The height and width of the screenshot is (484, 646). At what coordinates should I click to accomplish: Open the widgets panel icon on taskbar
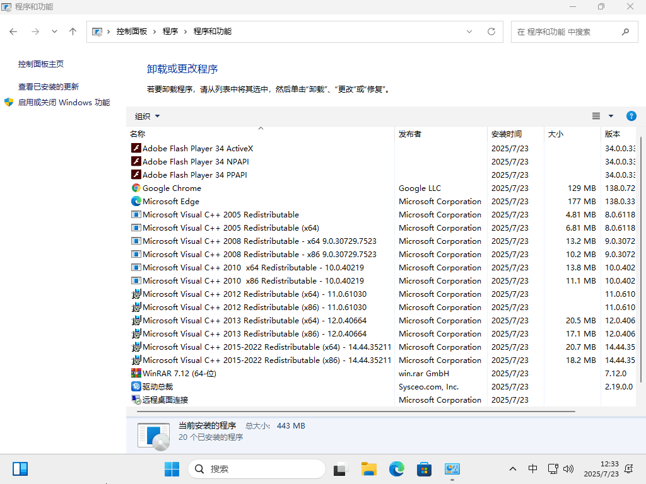tap(20, 469)
